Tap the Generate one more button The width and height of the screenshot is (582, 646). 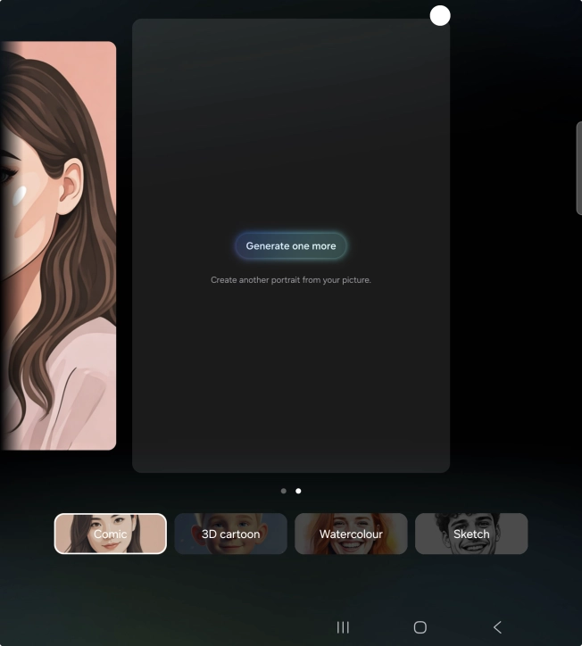click(291, 246)
